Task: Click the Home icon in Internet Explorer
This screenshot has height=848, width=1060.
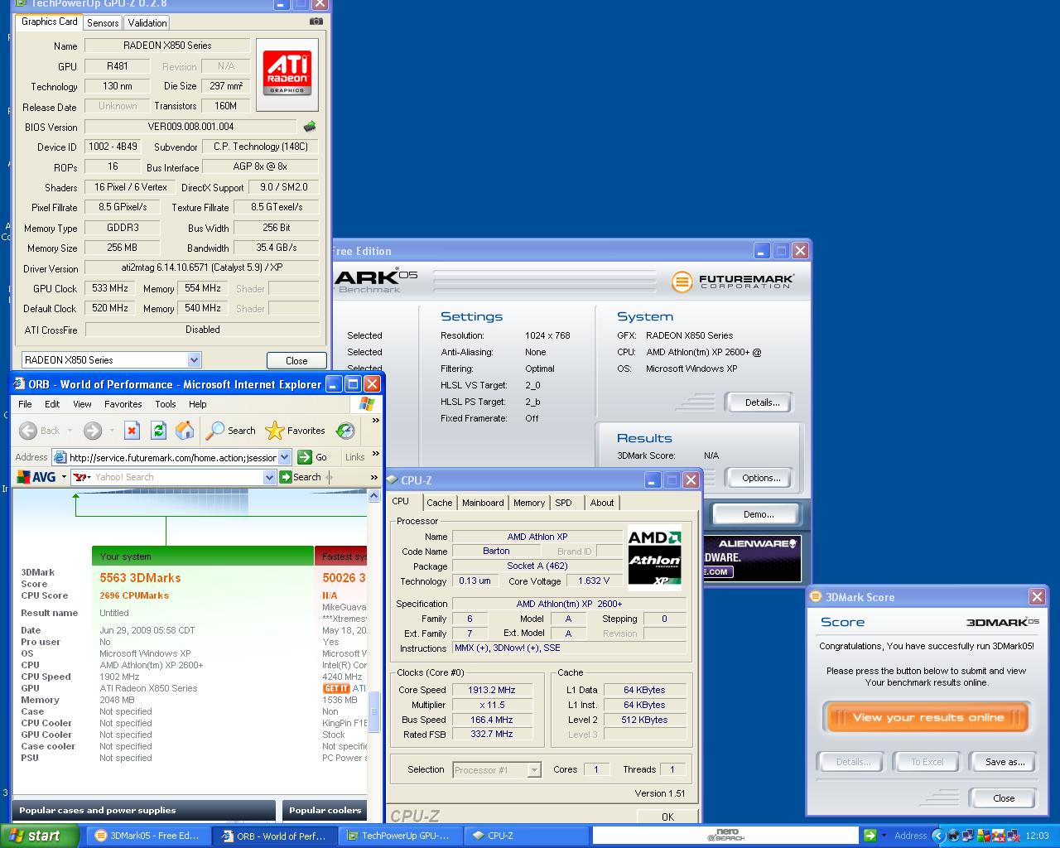Action: point(185,431)
